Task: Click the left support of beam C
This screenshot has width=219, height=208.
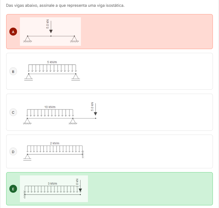Action: (x=28, y=121)
